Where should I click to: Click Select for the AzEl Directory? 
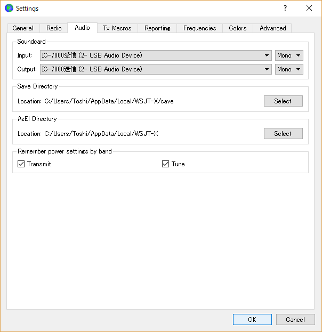pyautogui.click(x=283, y=134)
